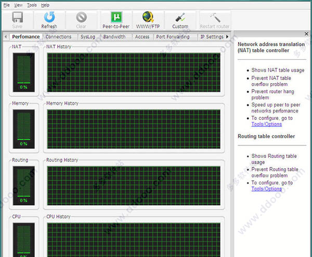Click the Refresh arrow icon
Screen dimensions: 312x257
[49, 17]
